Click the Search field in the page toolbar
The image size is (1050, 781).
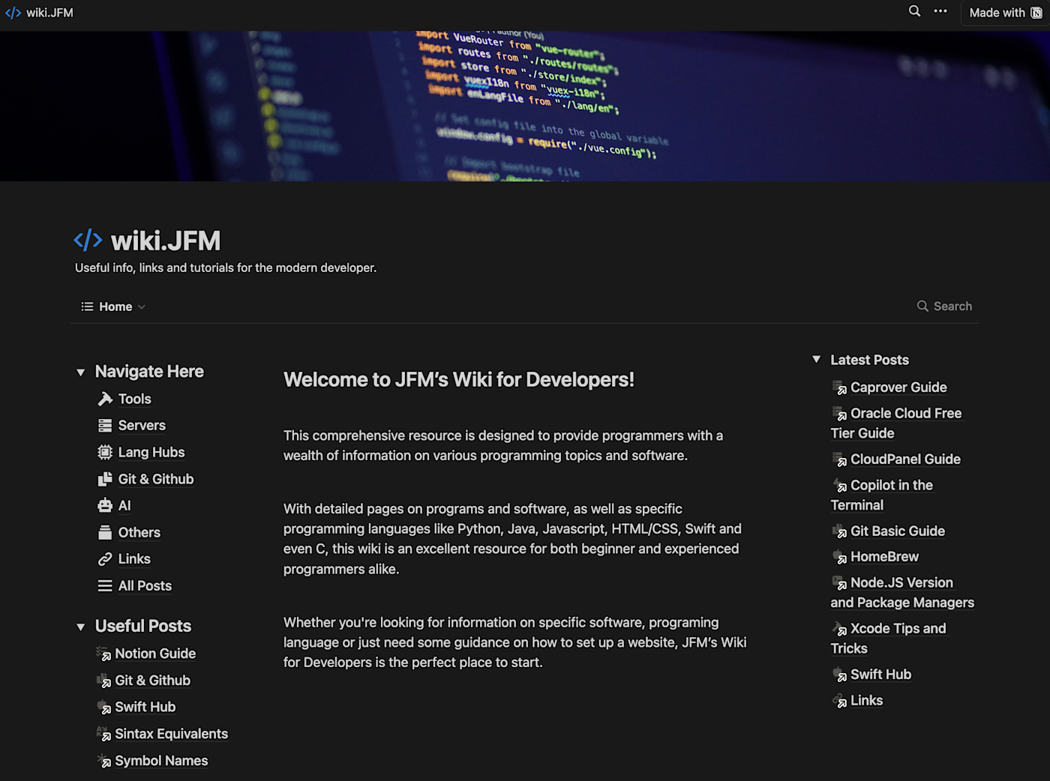coord(944,307)
